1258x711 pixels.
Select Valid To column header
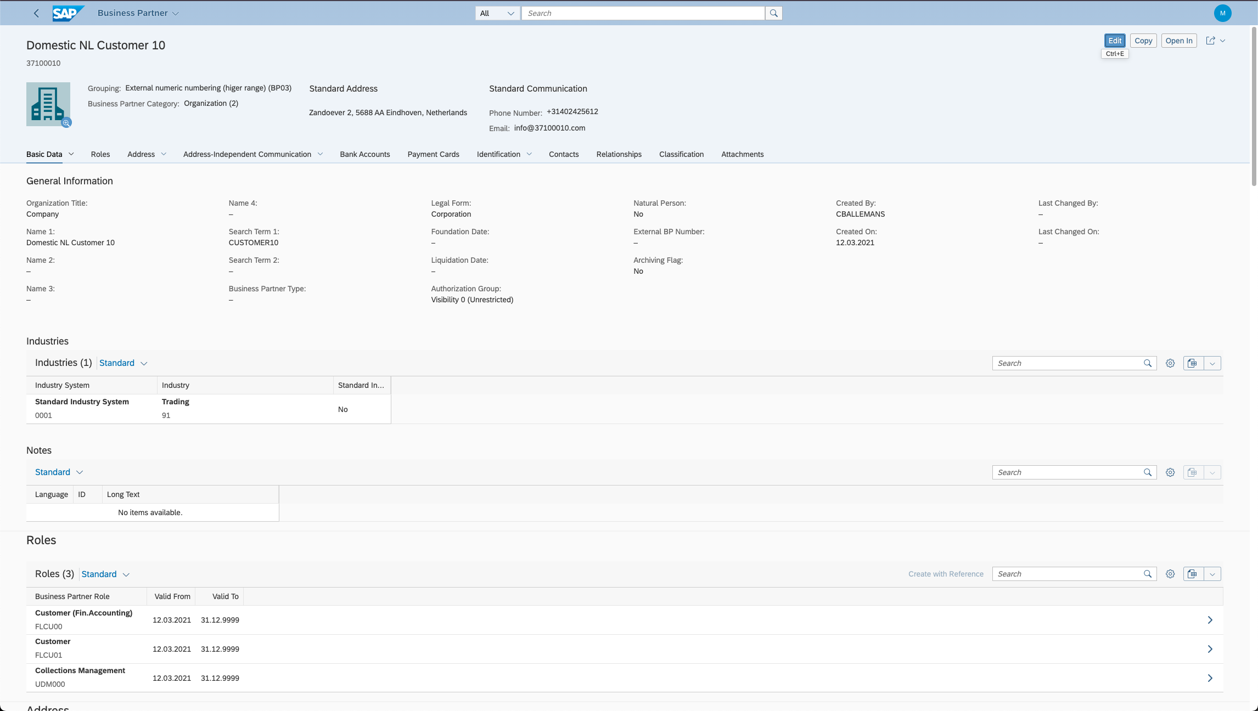pos(220,596)
